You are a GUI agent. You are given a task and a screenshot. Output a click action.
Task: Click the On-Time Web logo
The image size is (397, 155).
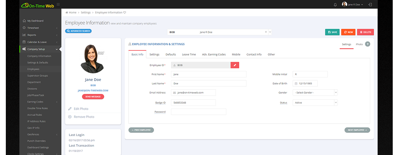38,5
